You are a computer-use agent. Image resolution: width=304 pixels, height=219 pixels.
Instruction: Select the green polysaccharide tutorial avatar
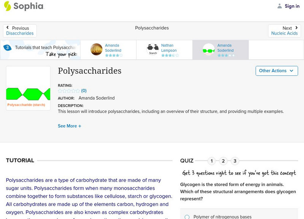point(209,49)
